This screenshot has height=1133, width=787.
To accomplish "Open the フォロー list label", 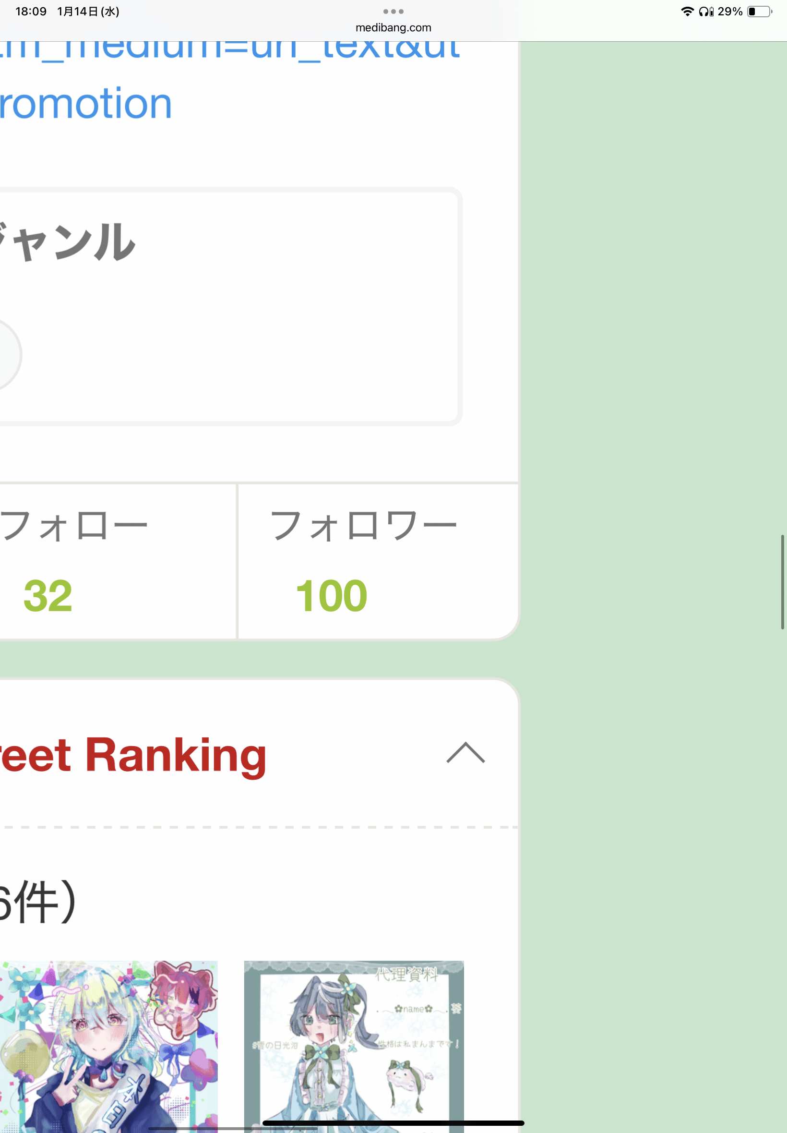I will (x=74, y=526).
